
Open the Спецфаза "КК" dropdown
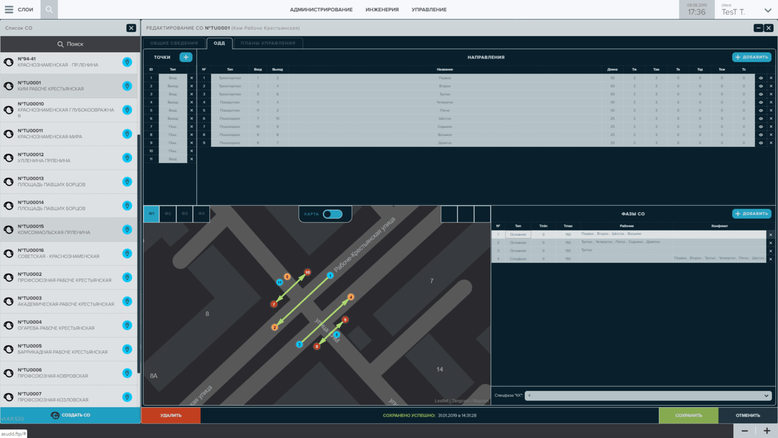647,396
